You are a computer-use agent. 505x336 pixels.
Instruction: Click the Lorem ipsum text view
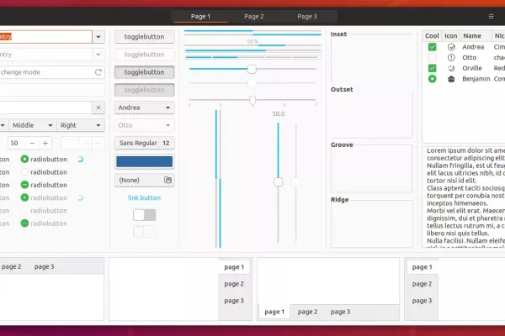(464, 197)
